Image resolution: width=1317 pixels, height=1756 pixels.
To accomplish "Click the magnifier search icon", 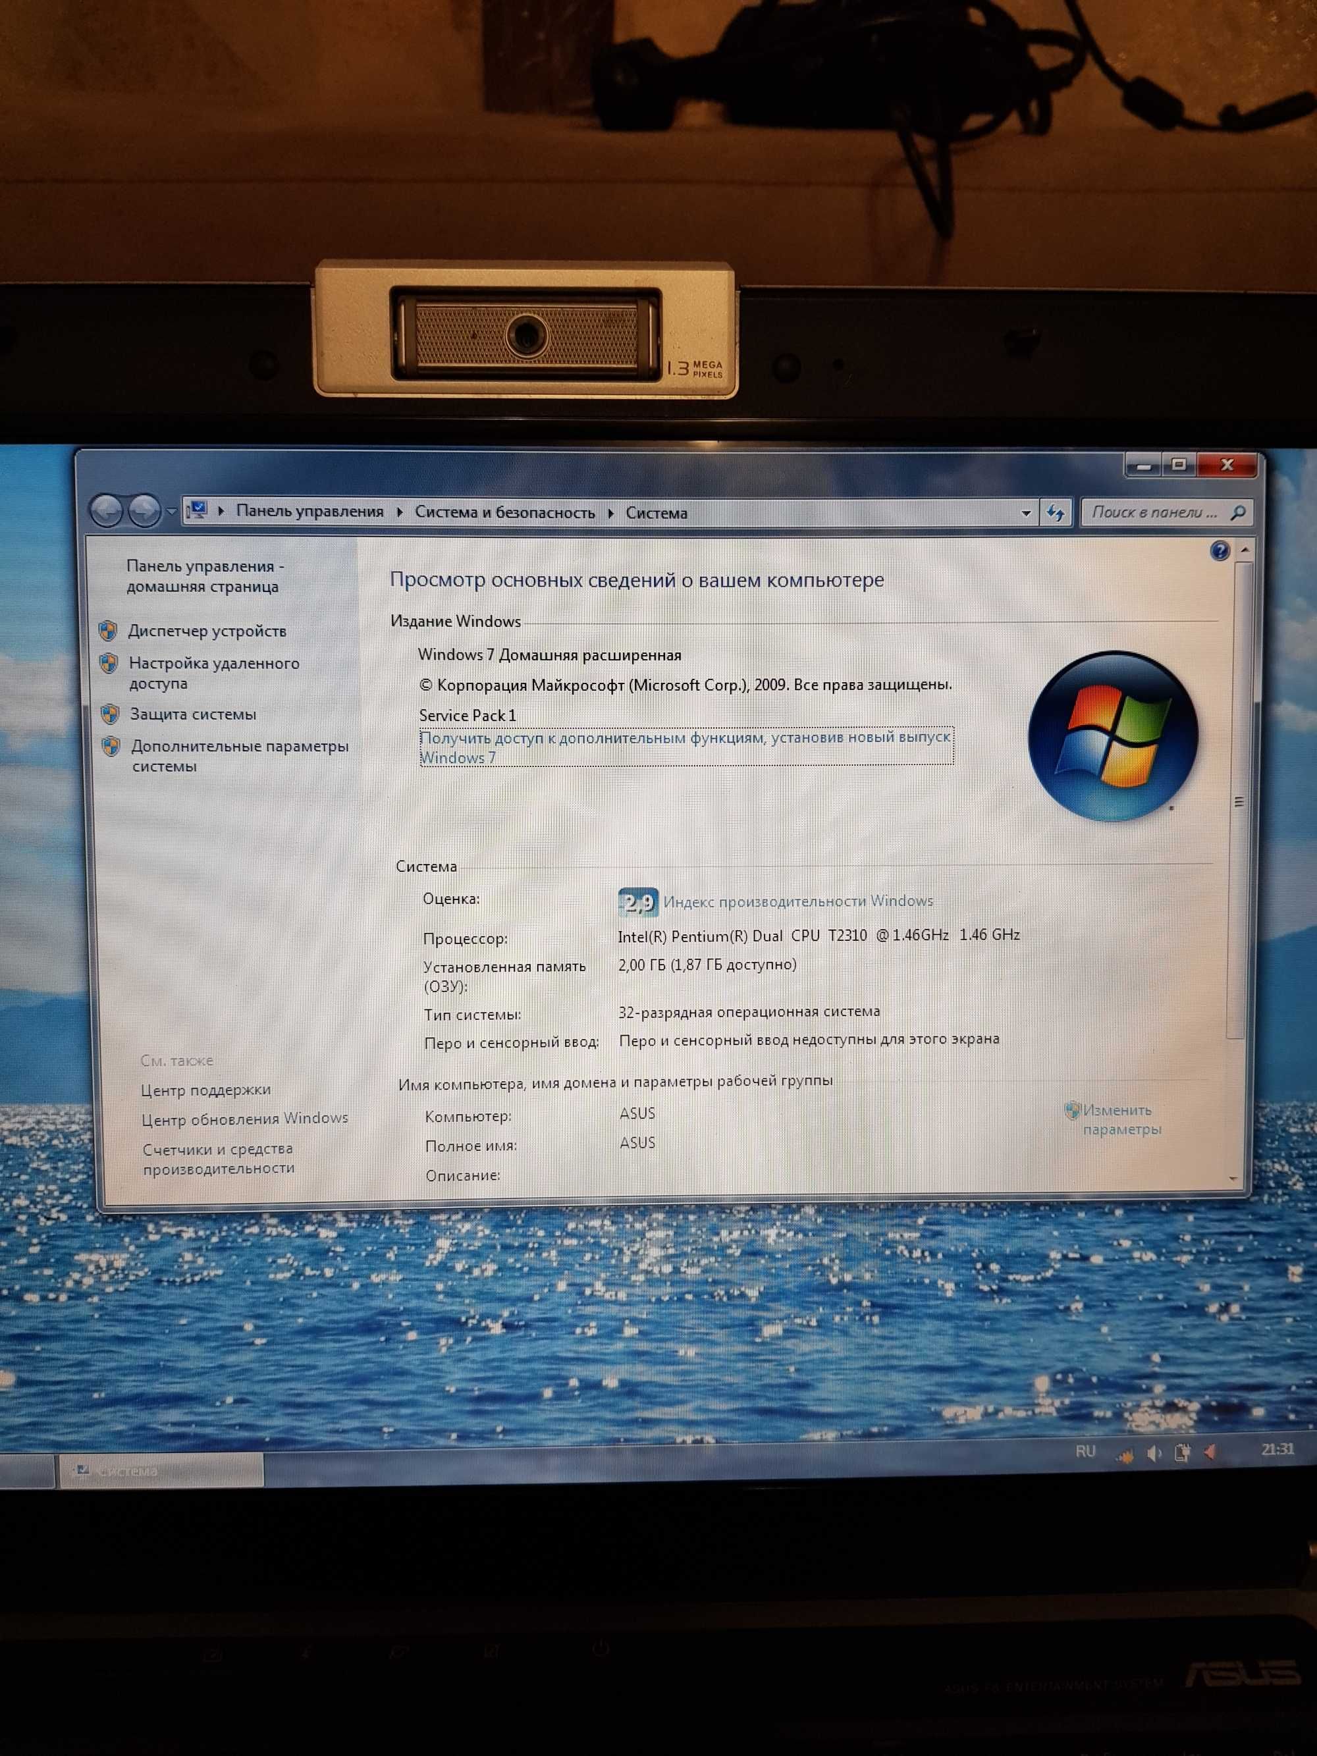I will tap(1239, 514).
